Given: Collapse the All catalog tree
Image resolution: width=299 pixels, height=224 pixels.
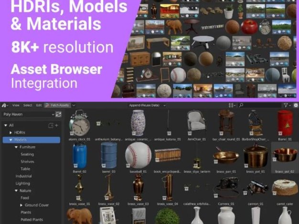Looking at the screenshot, I should (x=6, y=125).
